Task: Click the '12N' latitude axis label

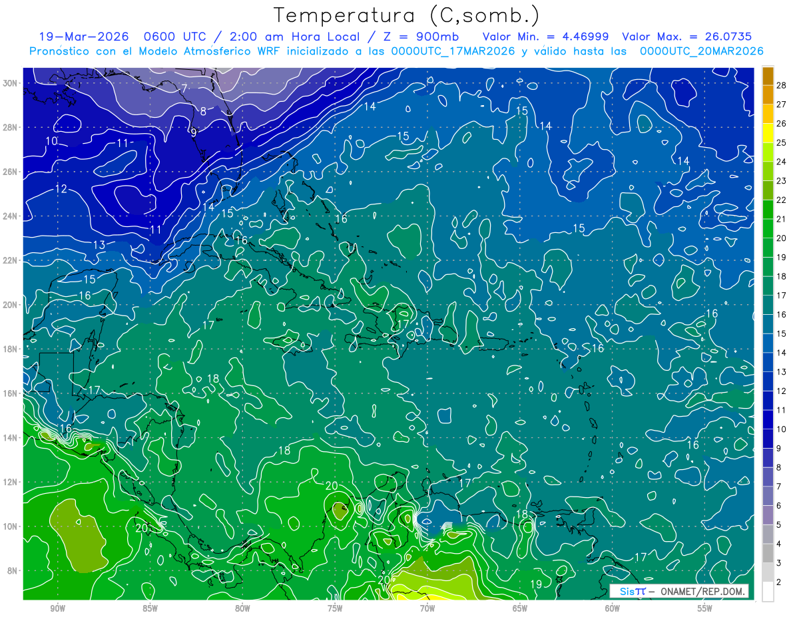Action: [x=11, y=482]
